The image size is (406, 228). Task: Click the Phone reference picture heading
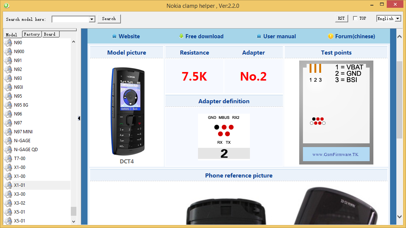[239, 176]
